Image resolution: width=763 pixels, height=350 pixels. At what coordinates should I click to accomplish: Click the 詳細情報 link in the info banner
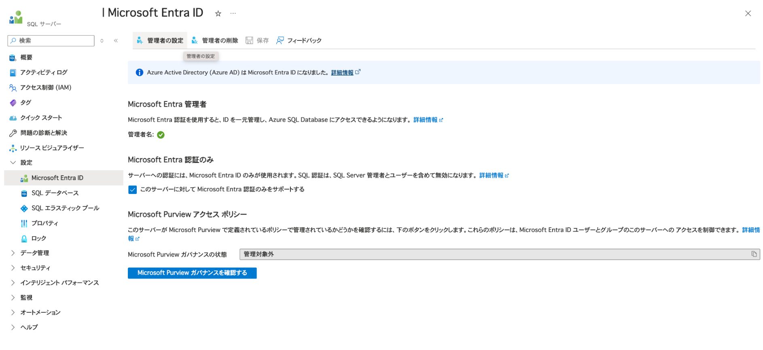tap(342, 73)
